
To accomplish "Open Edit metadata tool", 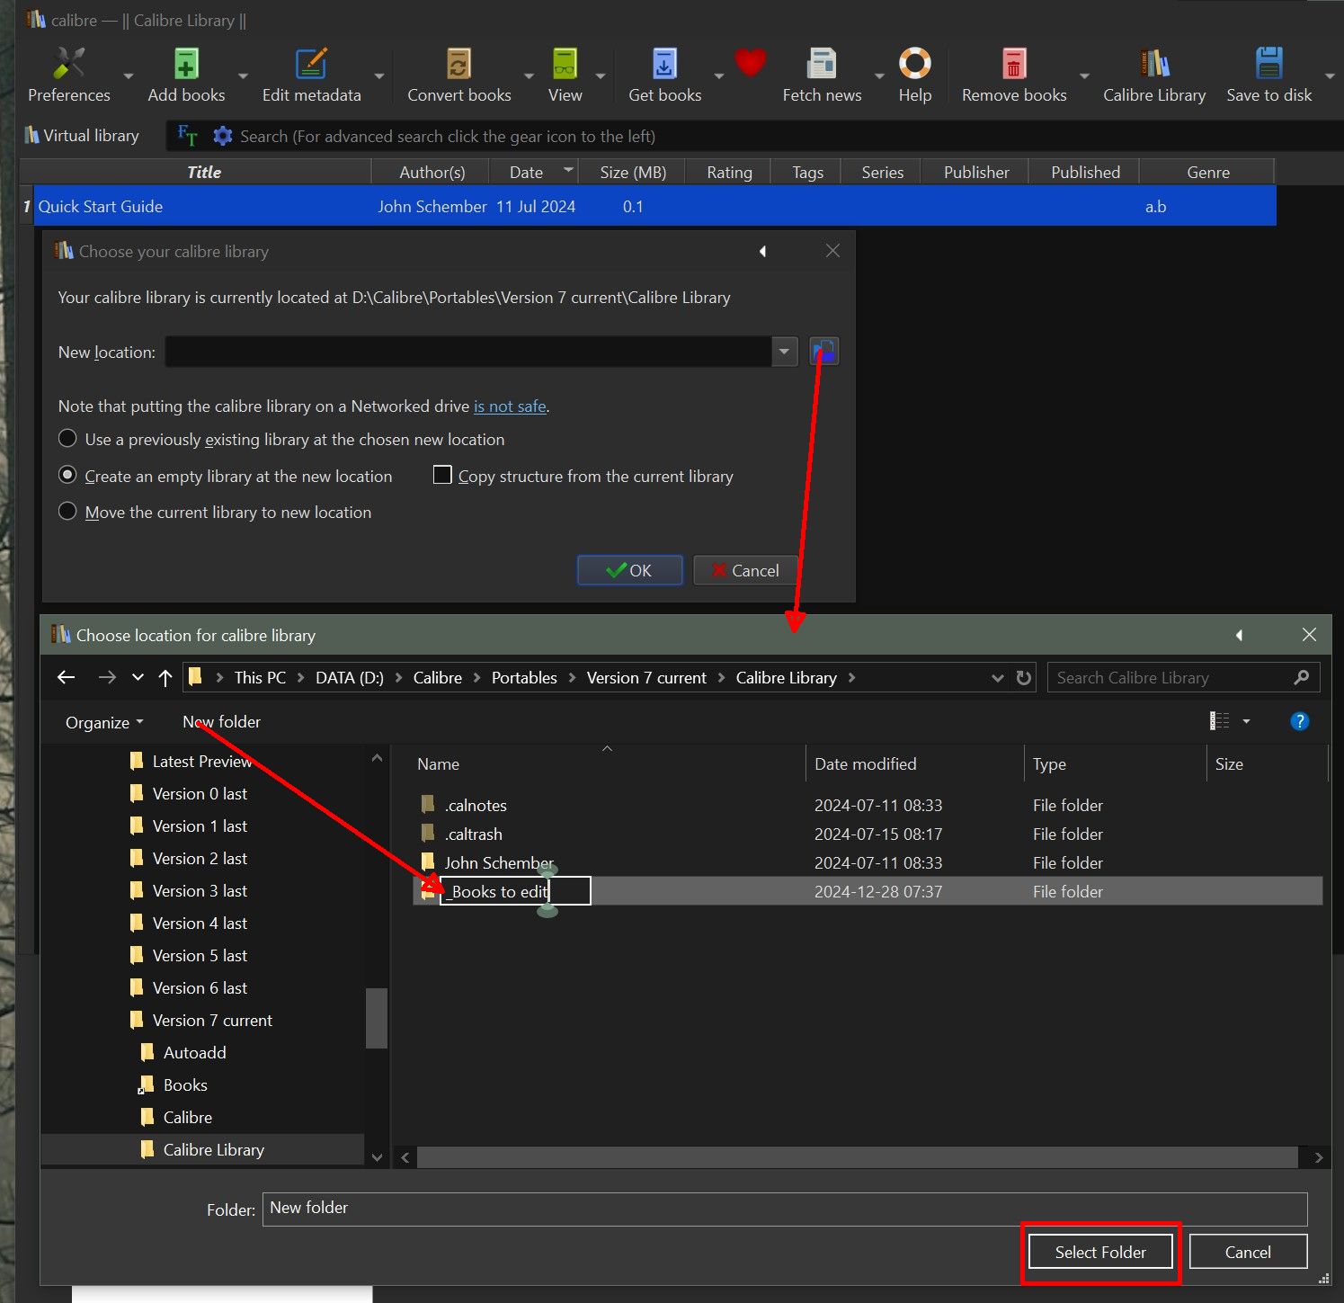I will 311,65.
